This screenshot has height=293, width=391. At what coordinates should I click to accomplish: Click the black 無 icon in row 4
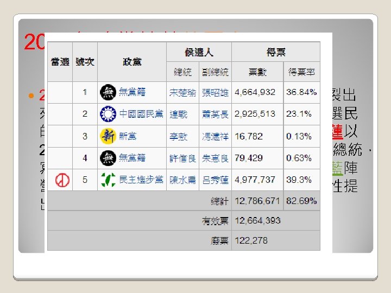108,158
